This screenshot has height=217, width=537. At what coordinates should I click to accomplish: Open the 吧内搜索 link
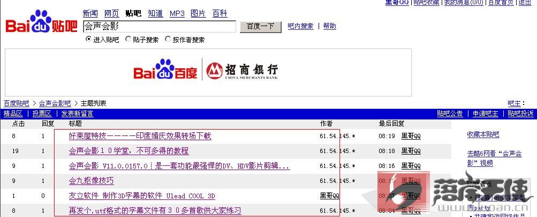click(301, 26)
